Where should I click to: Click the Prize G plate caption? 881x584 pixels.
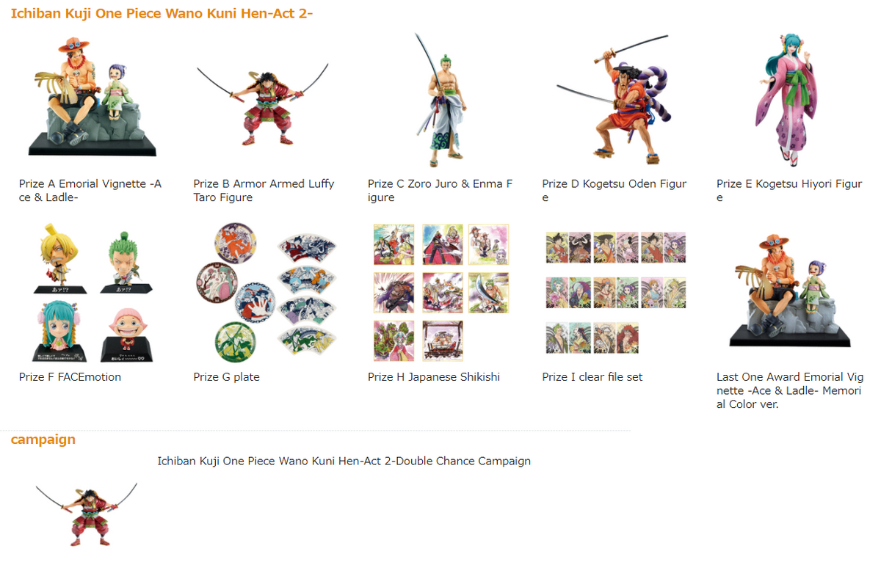226,377
